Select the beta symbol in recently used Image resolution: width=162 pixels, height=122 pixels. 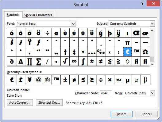[145, 80]
